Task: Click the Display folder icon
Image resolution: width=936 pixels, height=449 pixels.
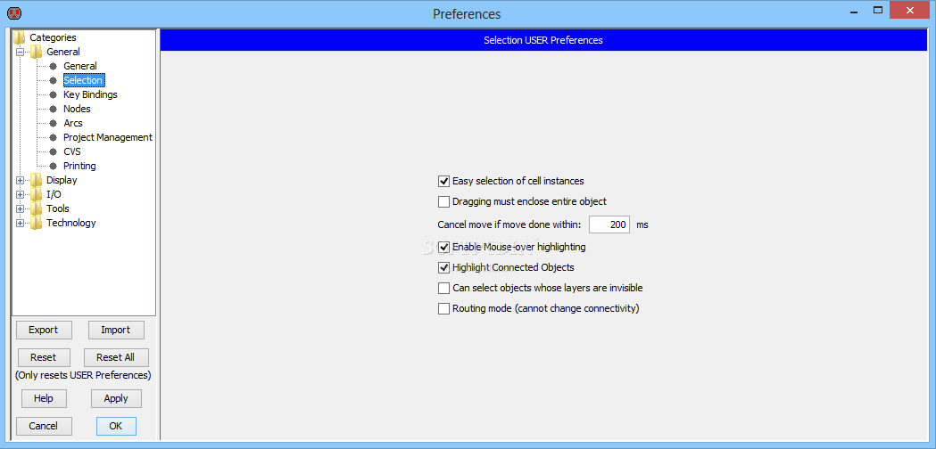Action: 37,180
